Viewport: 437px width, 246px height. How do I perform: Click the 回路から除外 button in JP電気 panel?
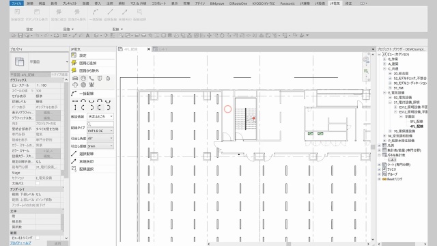[x=93, y=70]
